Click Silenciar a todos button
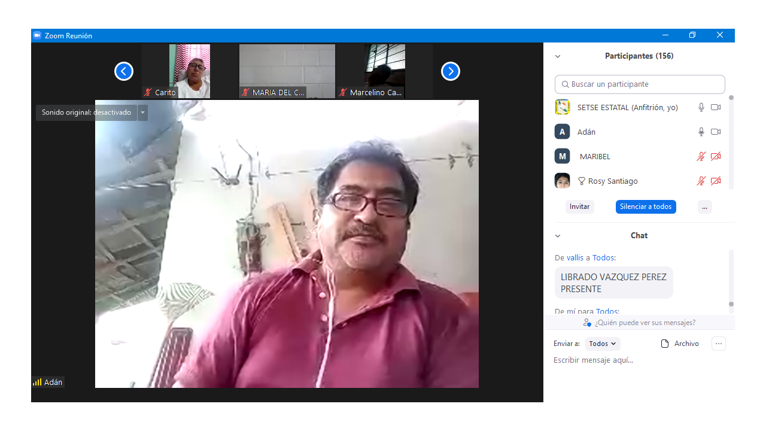766x431 pixels. click(x=646, y=207)
